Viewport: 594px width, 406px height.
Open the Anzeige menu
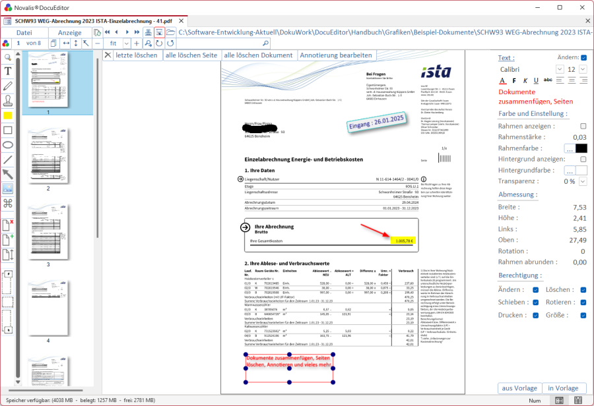(70, 32)
